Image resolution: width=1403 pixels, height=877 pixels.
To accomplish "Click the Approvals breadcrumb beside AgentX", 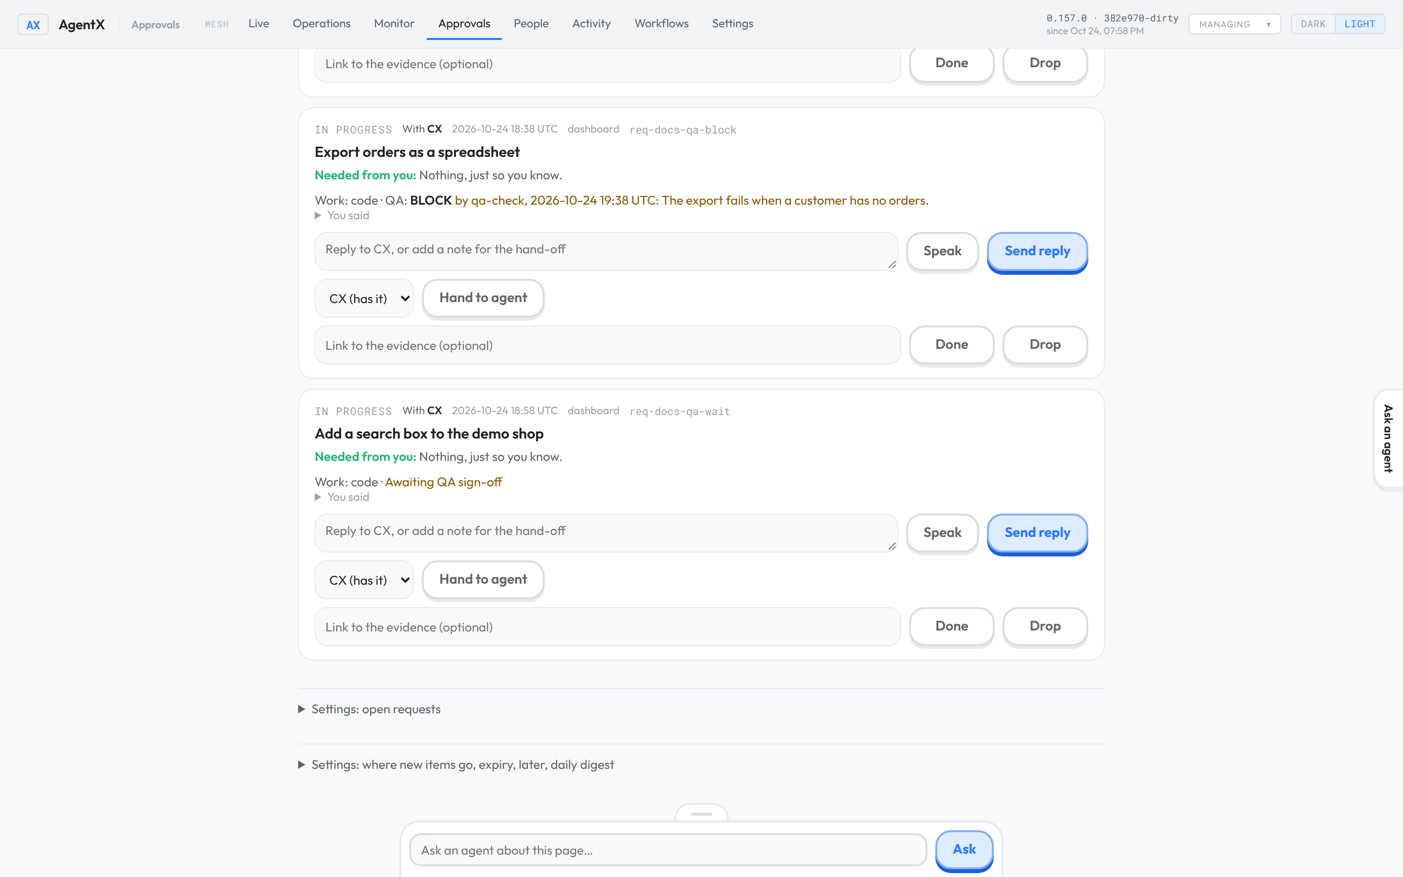I will click(155, 24).
